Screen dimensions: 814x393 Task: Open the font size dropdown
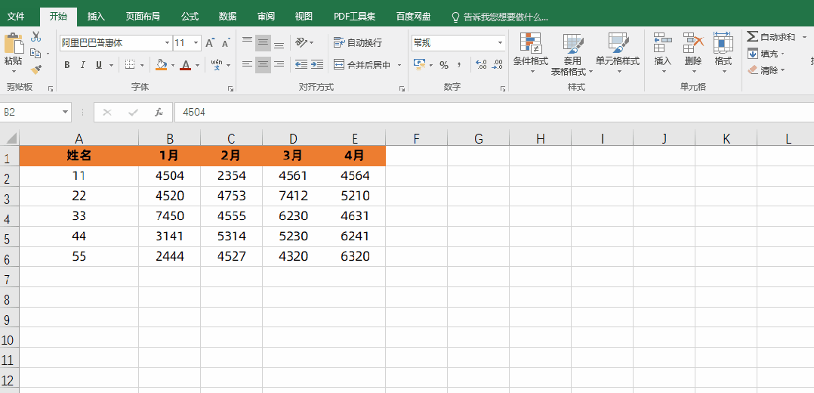pos(196,42)
